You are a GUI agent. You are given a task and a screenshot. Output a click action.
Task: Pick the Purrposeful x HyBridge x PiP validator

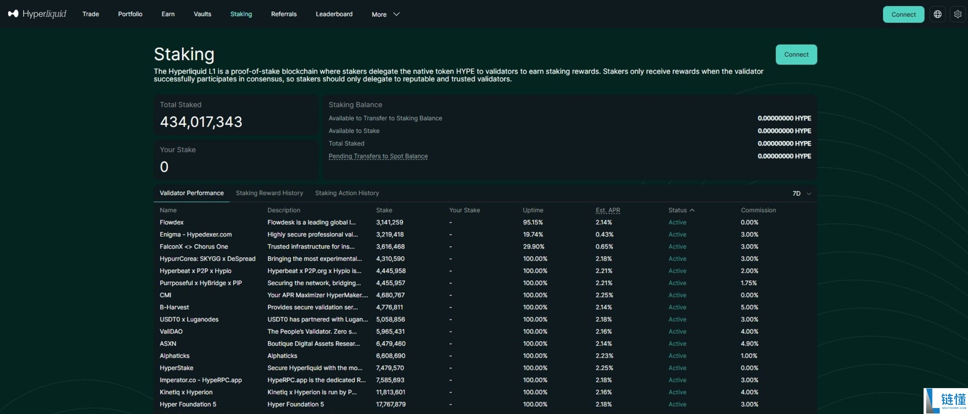tap(201, 283)
